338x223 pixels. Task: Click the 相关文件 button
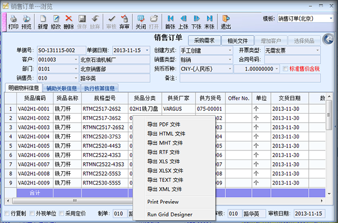click(238, 41)
